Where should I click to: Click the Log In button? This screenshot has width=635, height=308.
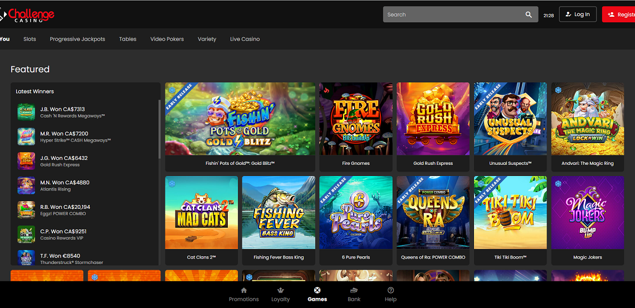point(578,14)
